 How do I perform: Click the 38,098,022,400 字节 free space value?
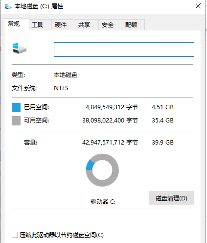pos(110,121)
